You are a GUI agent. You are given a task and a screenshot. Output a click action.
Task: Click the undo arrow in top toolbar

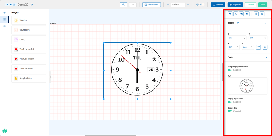point(123,5)
